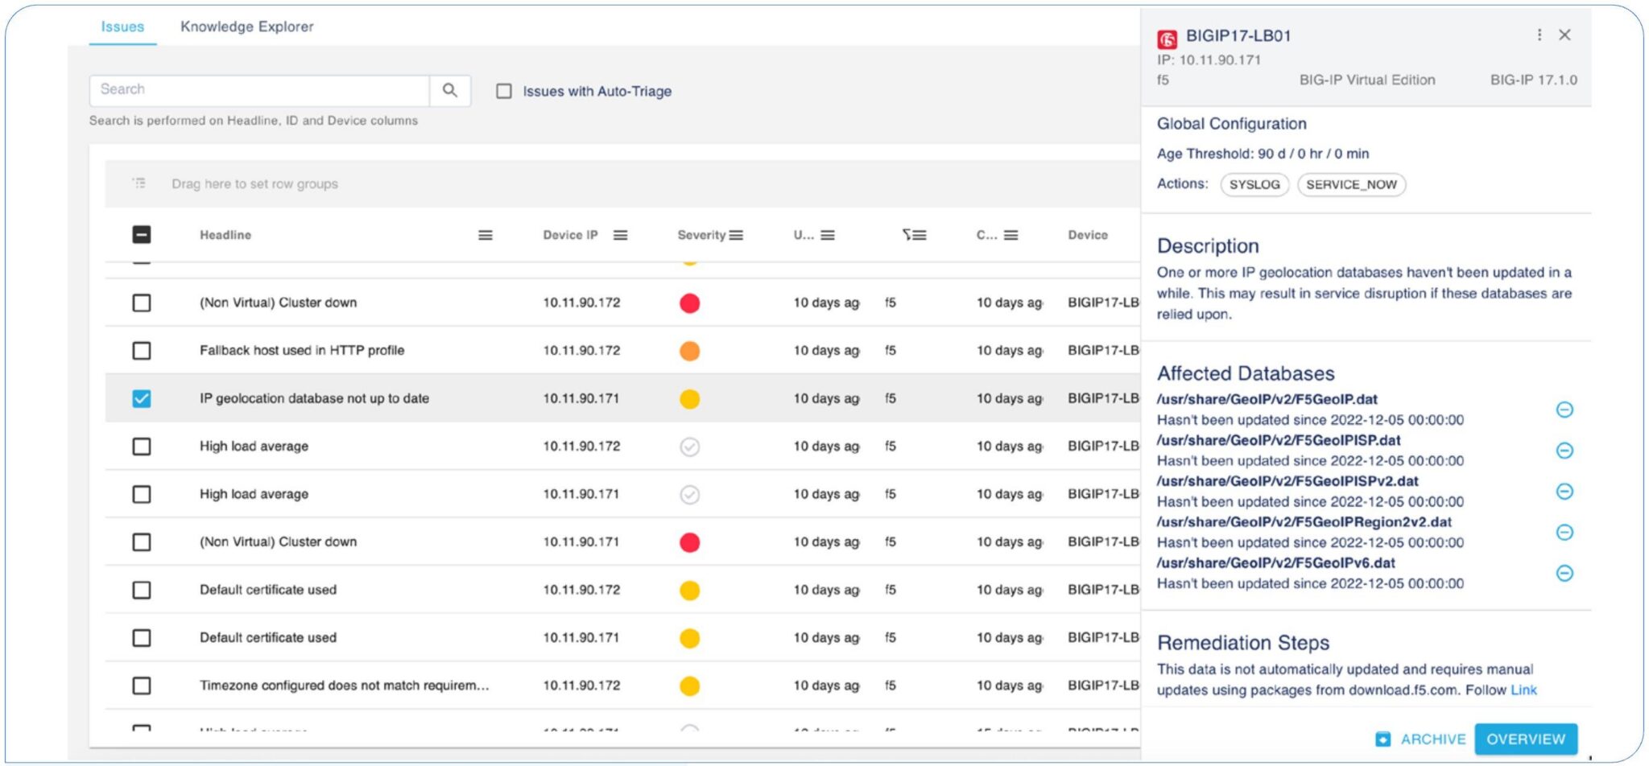Click yellow severity dot for IP geolocation row
The image size is (1649, 766).
coord(690,398)
